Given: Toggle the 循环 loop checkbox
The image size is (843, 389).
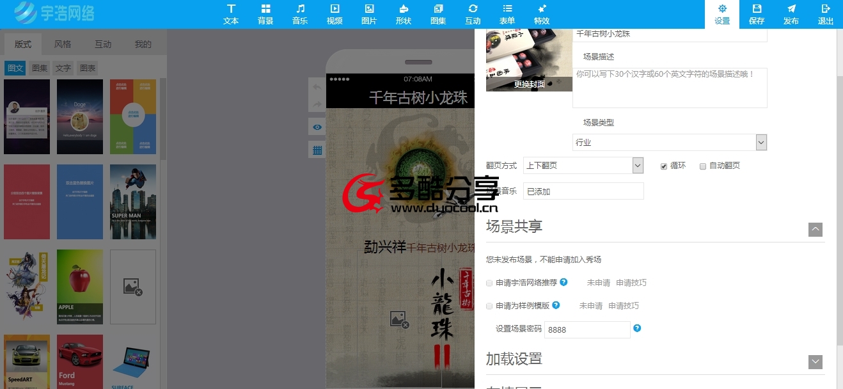Looking at the screenshot, I should [664, 166].
